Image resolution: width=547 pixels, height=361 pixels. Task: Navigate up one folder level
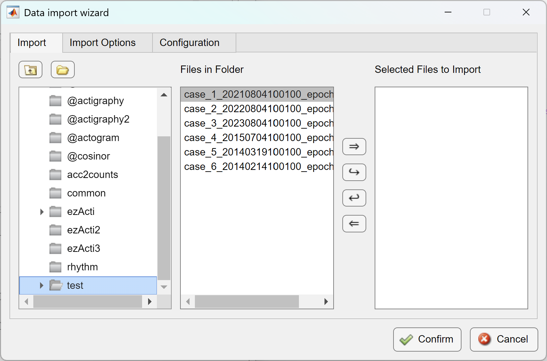click(30, 70)
